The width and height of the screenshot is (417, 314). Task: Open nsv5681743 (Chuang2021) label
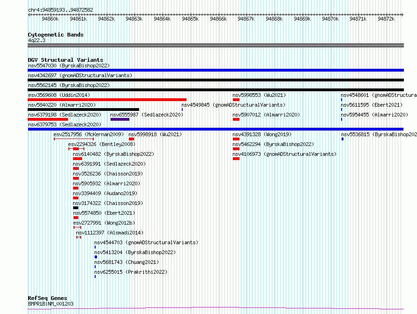pyautogui.click(x=127, y=262)
